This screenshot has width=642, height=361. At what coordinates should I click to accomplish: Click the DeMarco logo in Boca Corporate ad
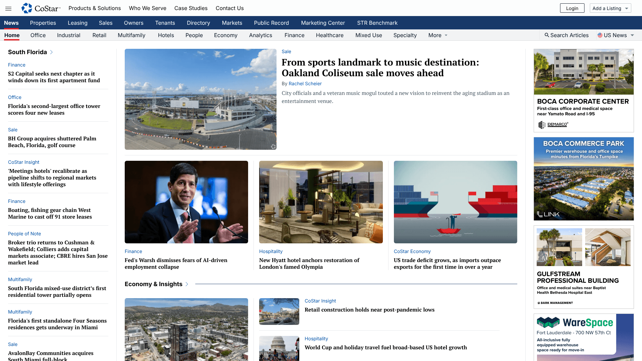553,125
